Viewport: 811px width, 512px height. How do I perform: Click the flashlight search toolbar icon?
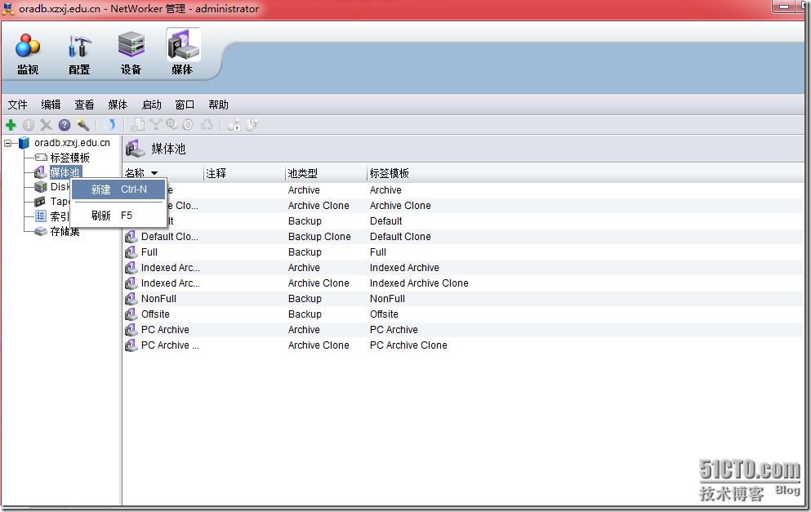[82, 125]
